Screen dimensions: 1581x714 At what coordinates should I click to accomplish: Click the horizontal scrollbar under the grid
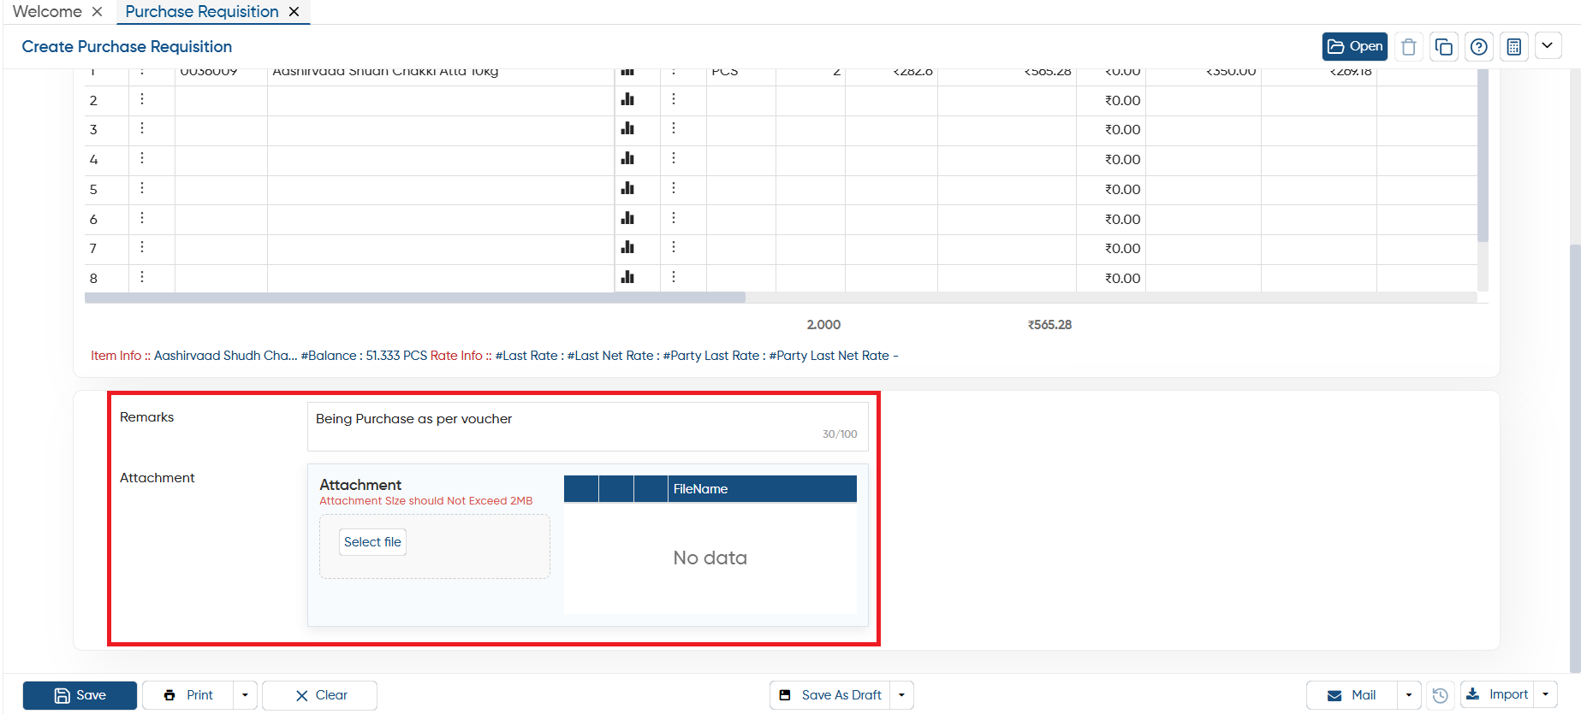[415, 298]
